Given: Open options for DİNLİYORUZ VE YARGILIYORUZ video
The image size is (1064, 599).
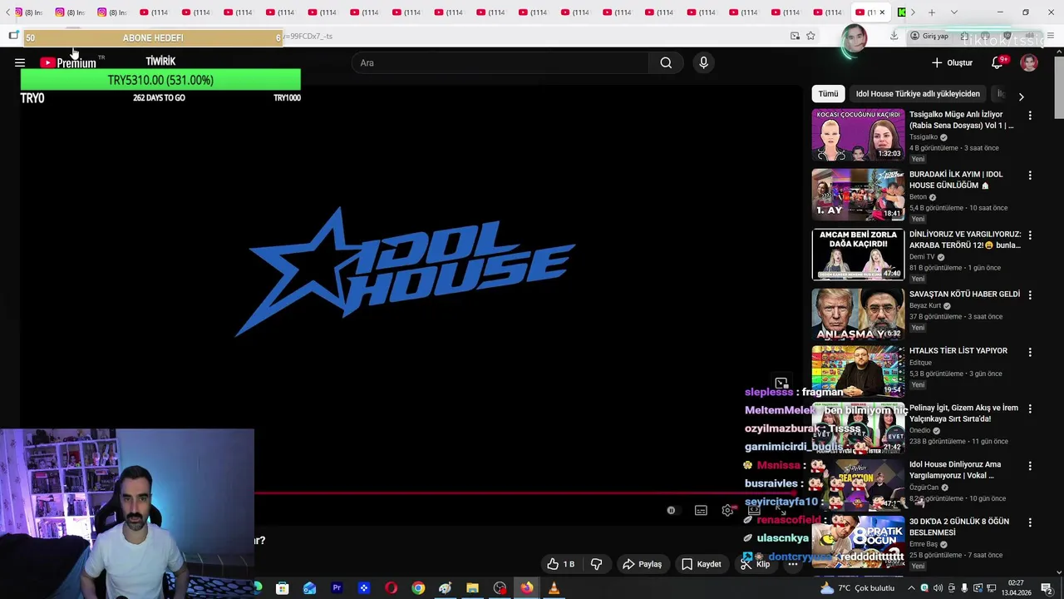Looking at the screenshot, I should pos(1030,235).
